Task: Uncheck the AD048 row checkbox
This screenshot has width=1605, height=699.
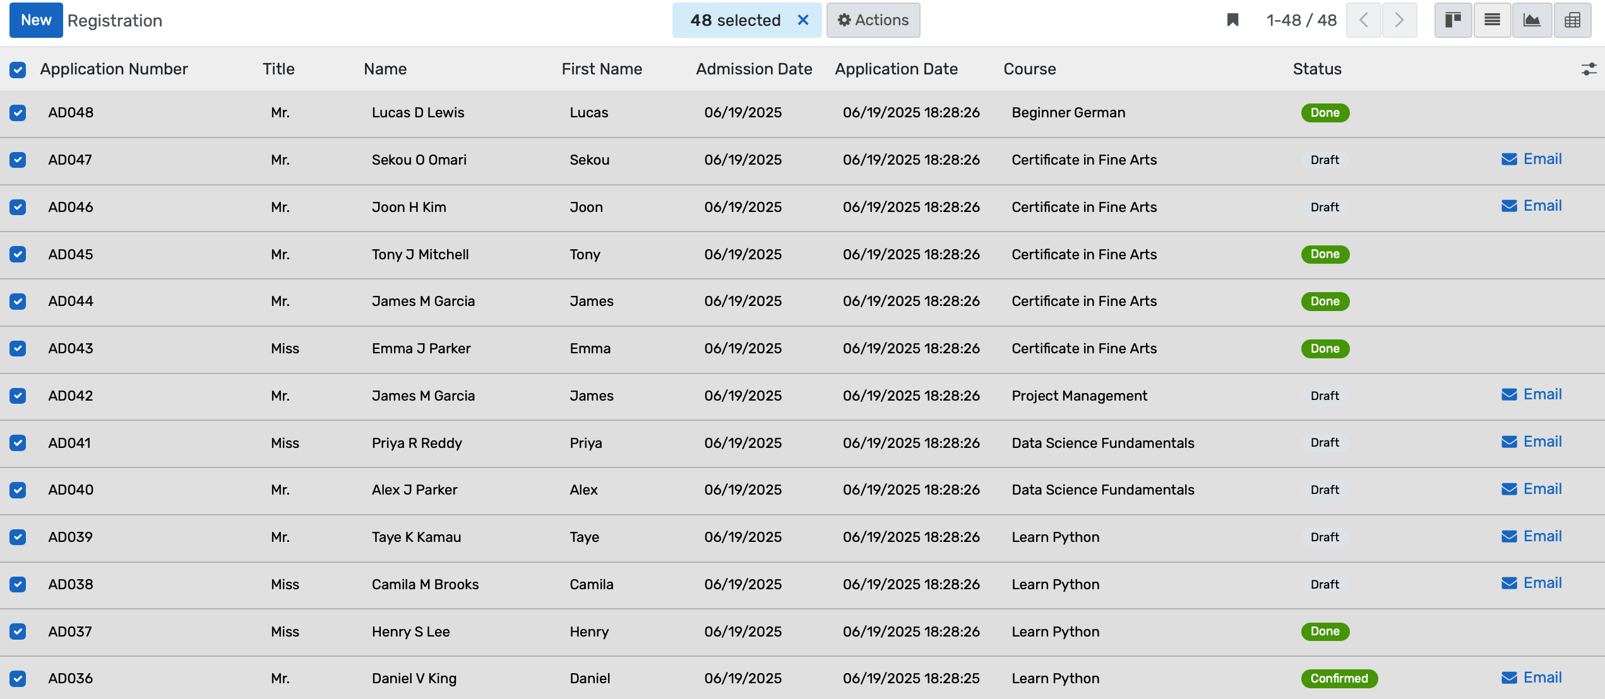Action: pos(18,113)
